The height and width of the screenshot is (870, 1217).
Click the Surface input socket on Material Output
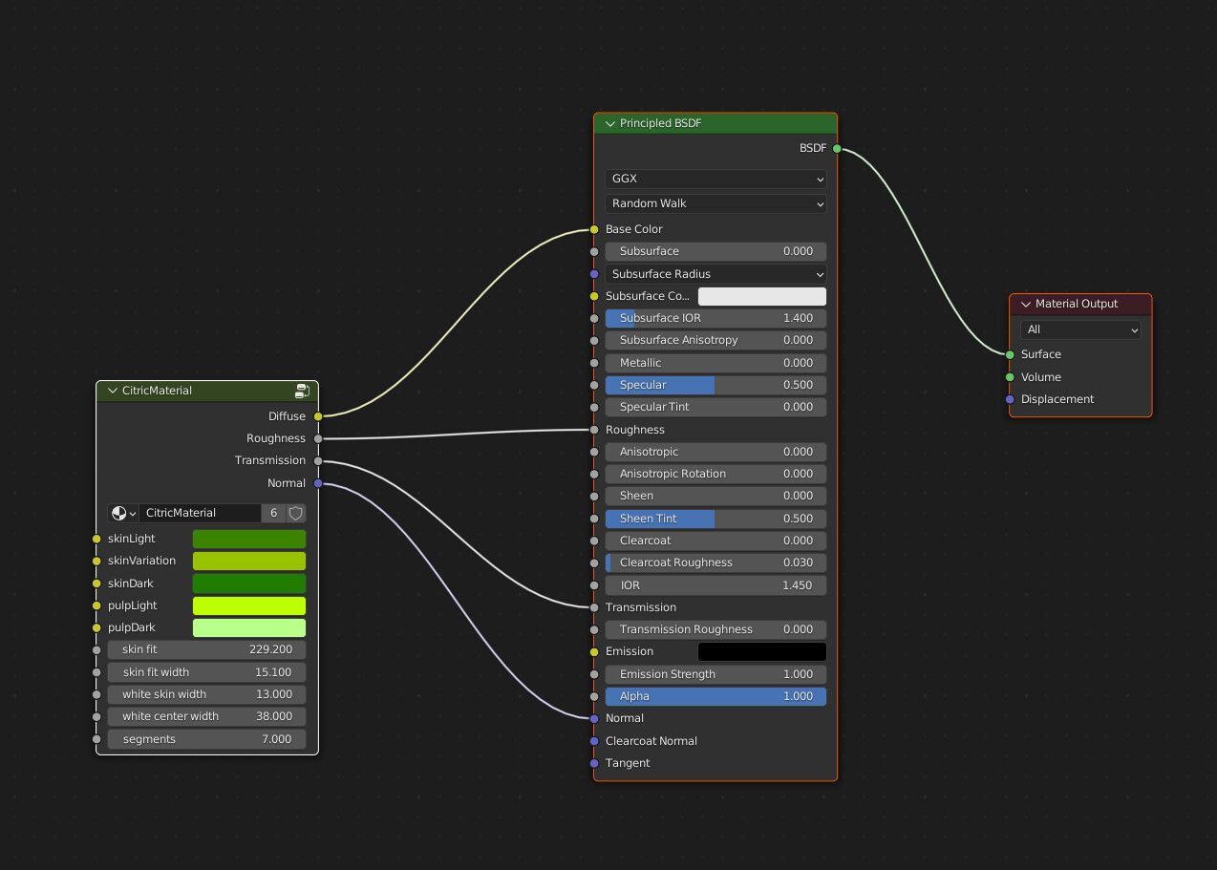pos(1009,354)
